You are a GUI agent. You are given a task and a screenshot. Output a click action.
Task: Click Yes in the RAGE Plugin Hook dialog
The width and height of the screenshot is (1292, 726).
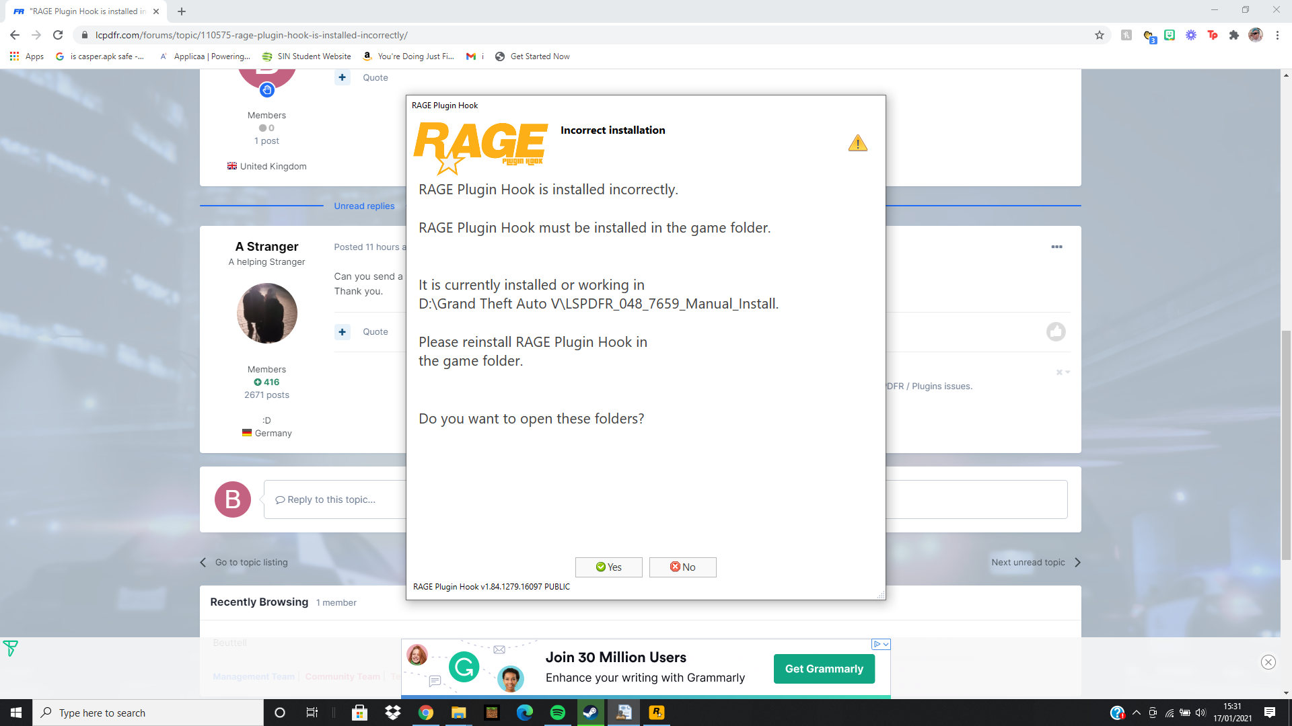(x=608, y=567)
